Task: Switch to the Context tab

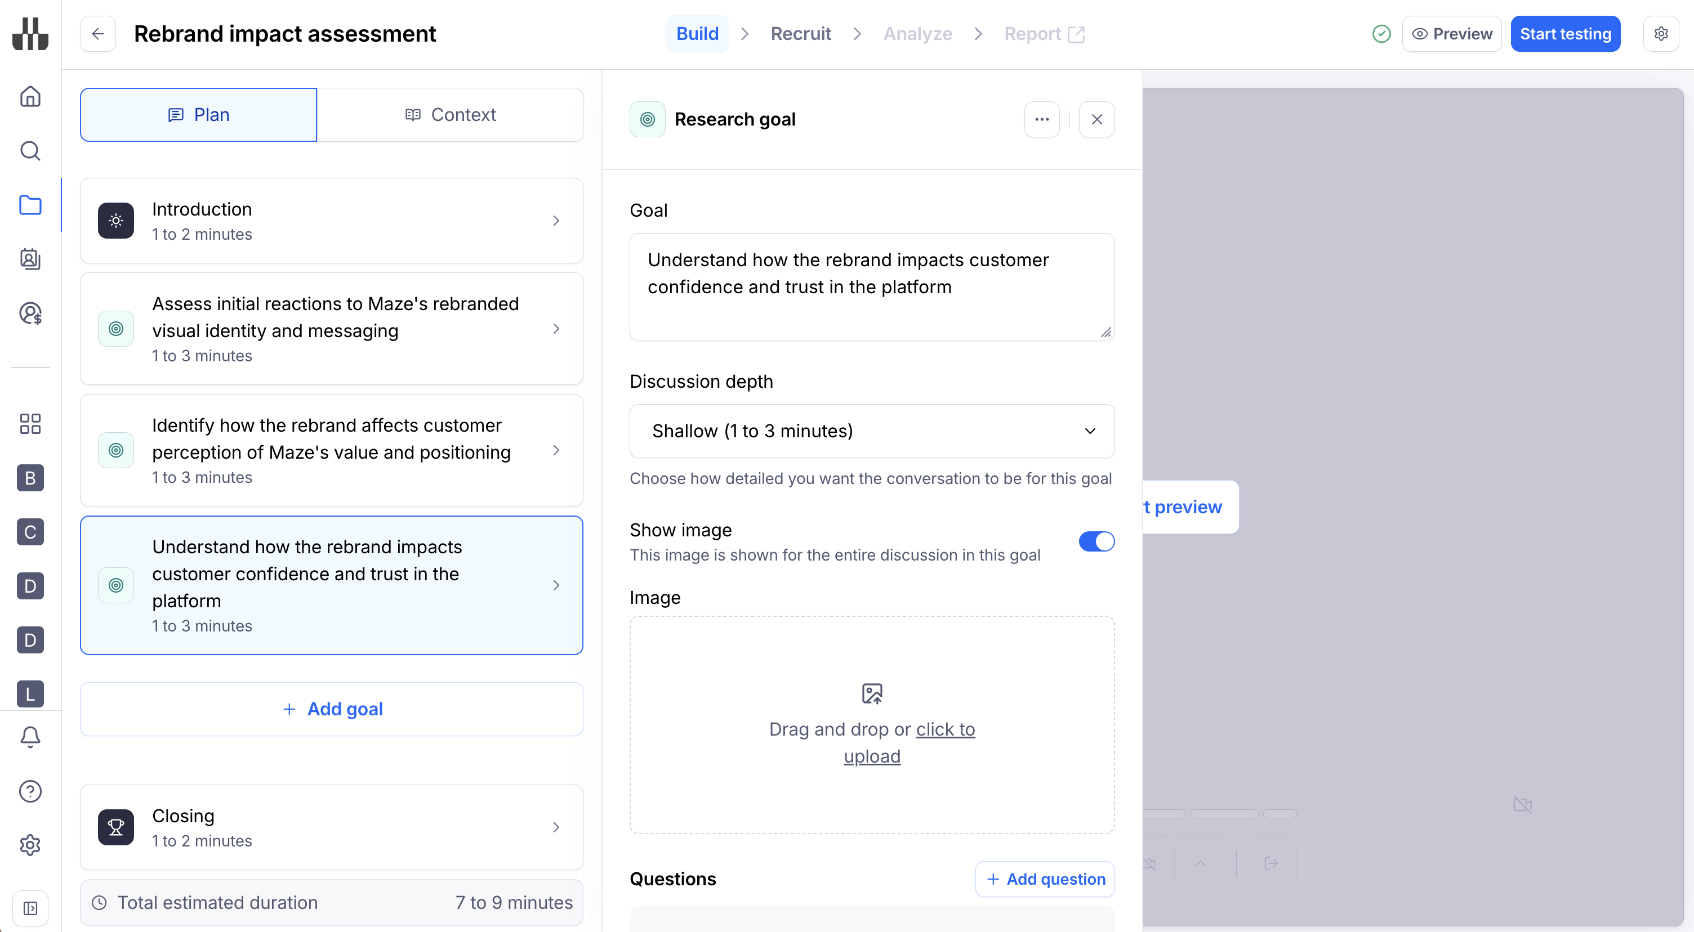Action: [x=450, y=115]
